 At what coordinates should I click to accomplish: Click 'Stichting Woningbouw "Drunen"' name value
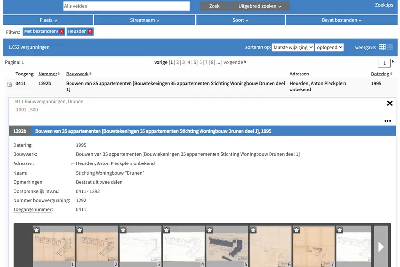110,173
